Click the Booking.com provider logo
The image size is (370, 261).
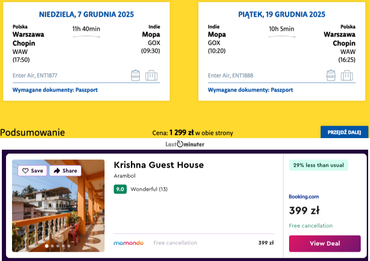click(x=304, y=197)
